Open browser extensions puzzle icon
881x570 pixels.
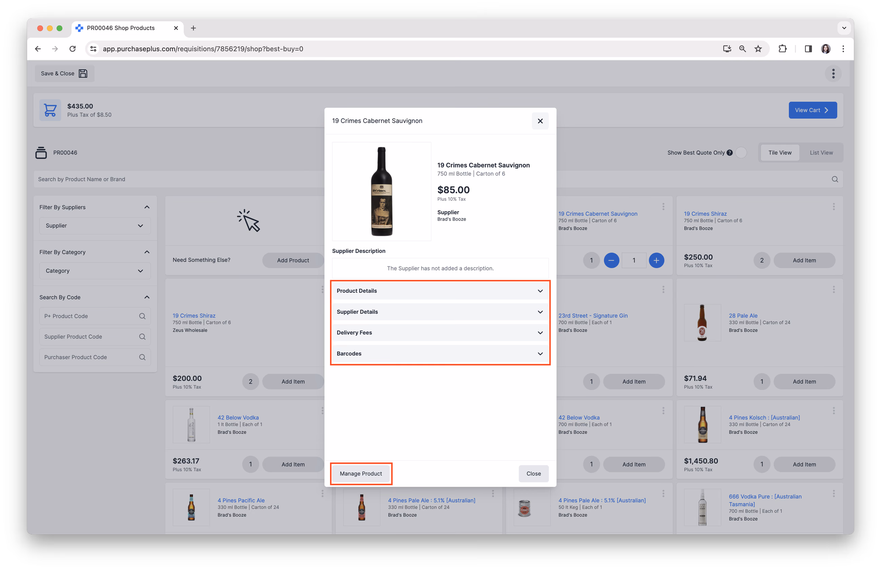coord(782,49)
